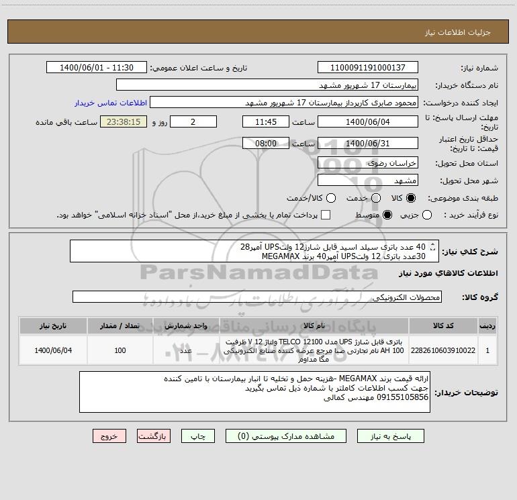Click the کد کالا column header
Screen dimensions: 517x500
click(443, 326)
